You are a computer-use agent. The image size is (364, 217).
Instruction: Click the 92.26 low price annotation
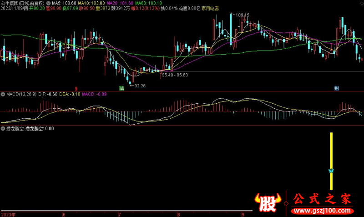coord(138,85)
